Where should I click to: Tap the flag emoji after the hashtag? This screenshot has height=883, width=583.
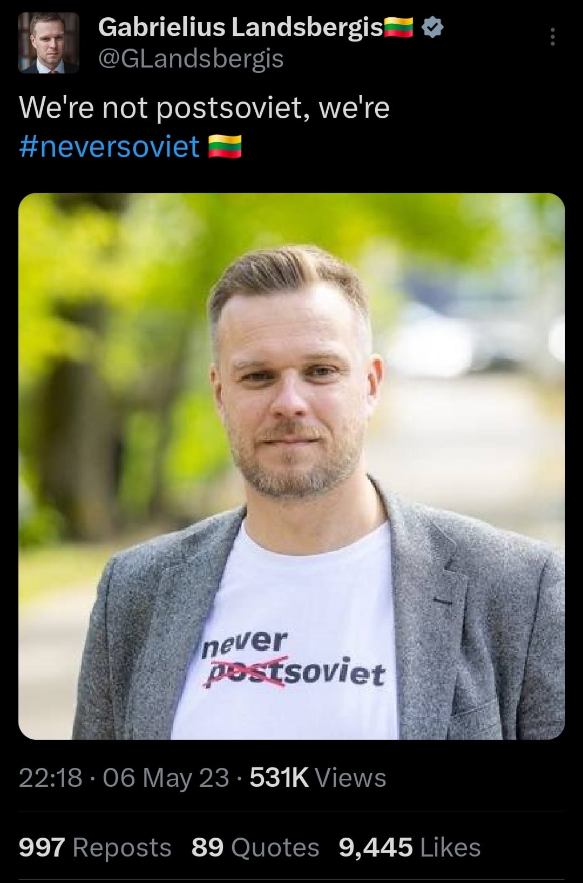225,147
